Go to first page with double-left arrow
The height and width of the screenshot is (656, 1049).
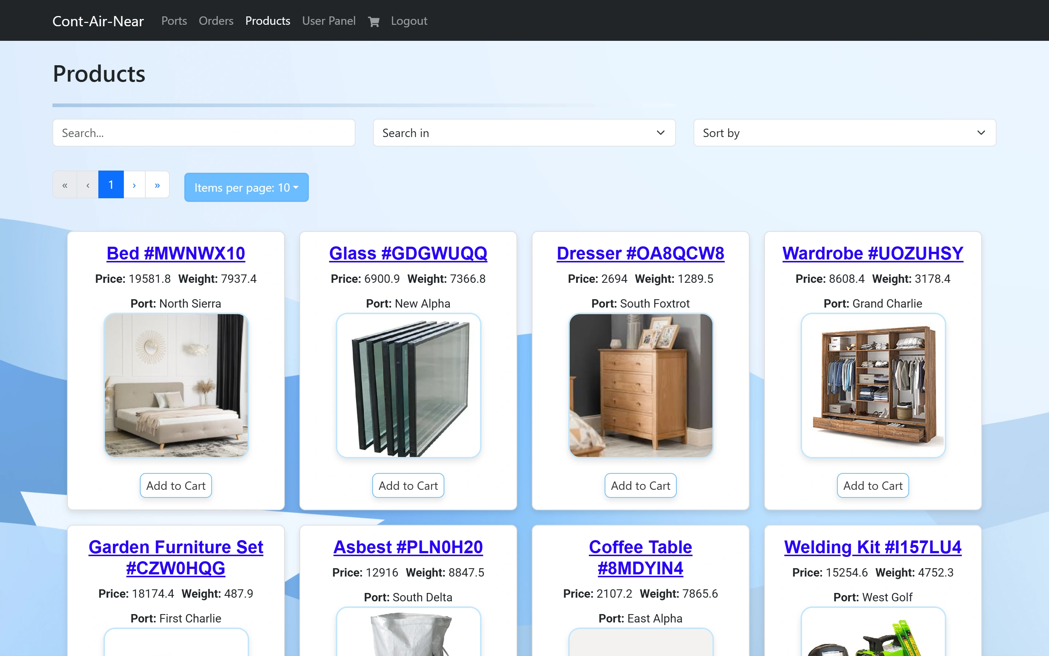click(64, 185)
